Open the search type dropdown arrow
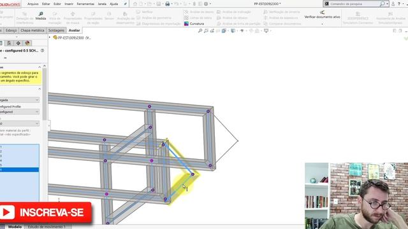The image size is (408, 229). click(387, 4)
